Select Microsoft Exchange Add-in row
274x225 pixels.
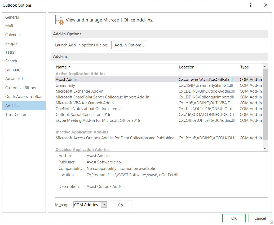[x=159, y=91]
